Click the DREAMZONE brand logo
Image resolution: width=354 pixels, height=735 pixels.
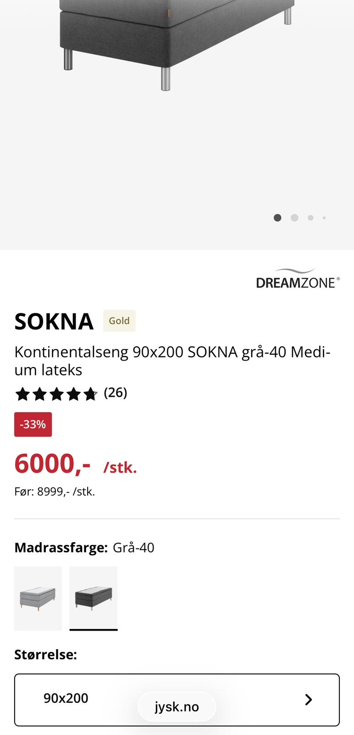tap(298, 279)
